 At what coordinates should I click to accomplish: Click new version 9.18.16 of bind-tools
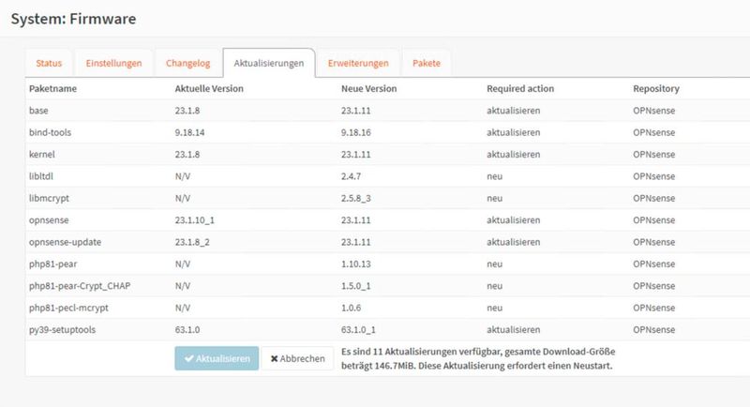pyautogui.click(x=356, y=132)
